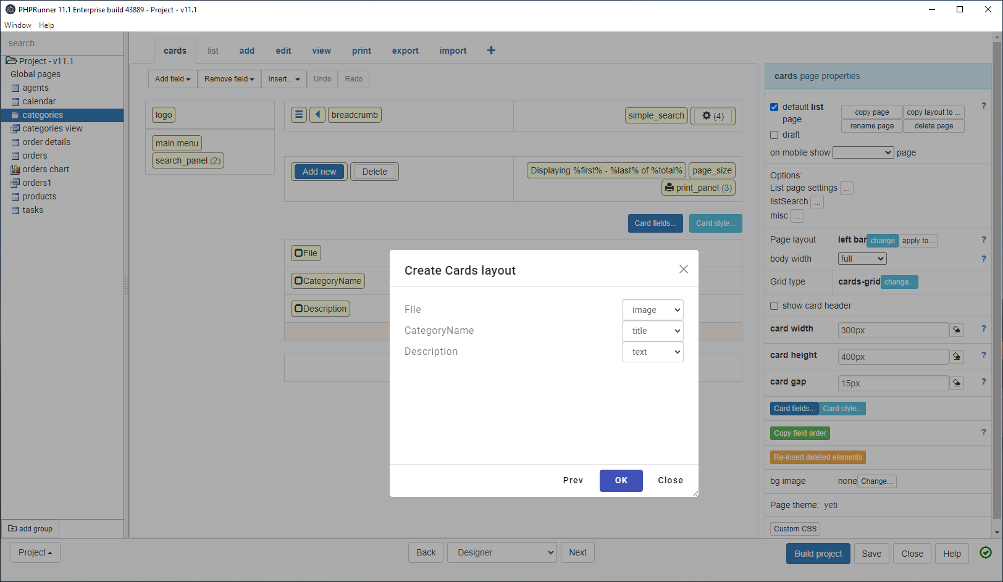Click the eraser icon beside card width
1003x582 pixels.
point(957,330)
